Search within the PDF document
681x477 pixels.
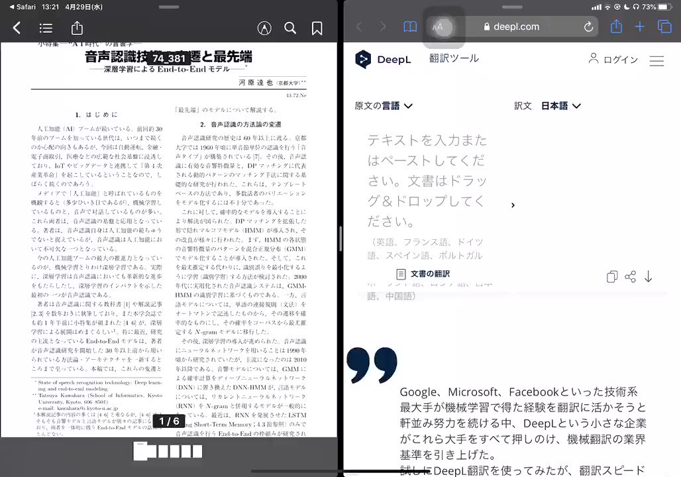tap(290, 28)
